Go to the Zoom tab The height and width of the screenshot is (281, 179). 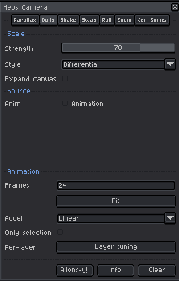point(124,20)
